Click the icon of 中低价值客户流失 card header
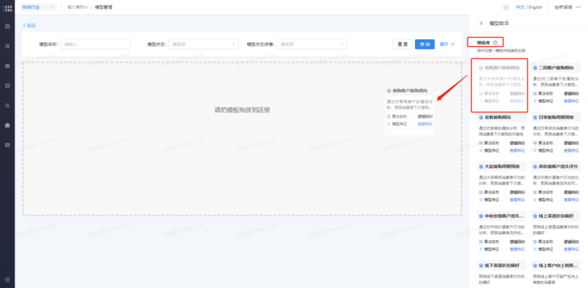588x288 pixels. [481, 216]
